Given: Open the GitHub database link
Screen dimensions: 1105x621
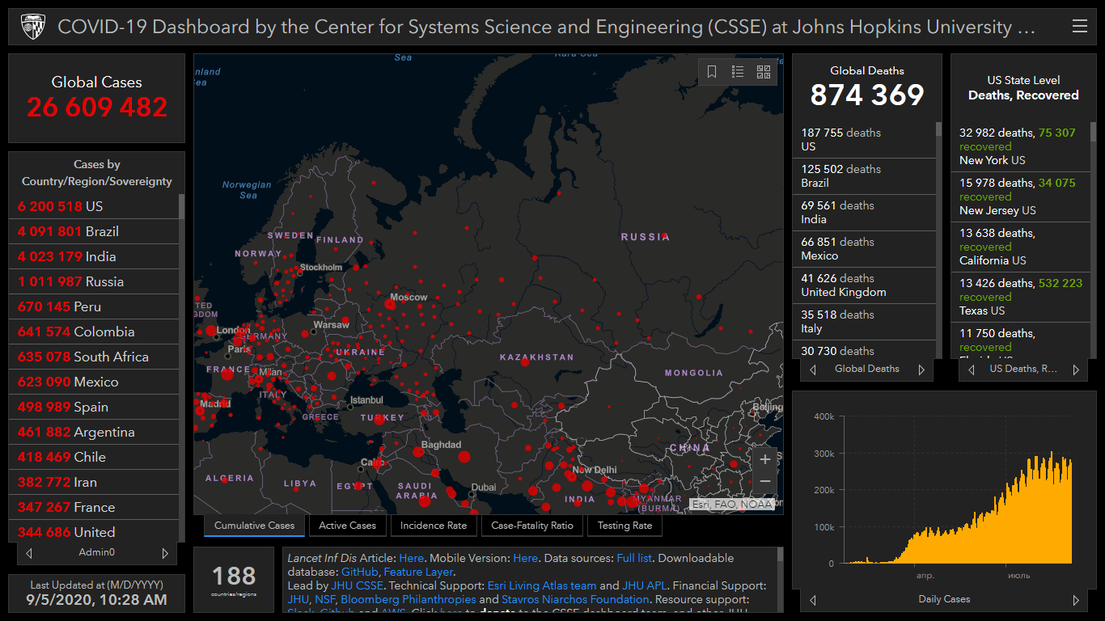Looking at the screenshot, I should 359,572.
